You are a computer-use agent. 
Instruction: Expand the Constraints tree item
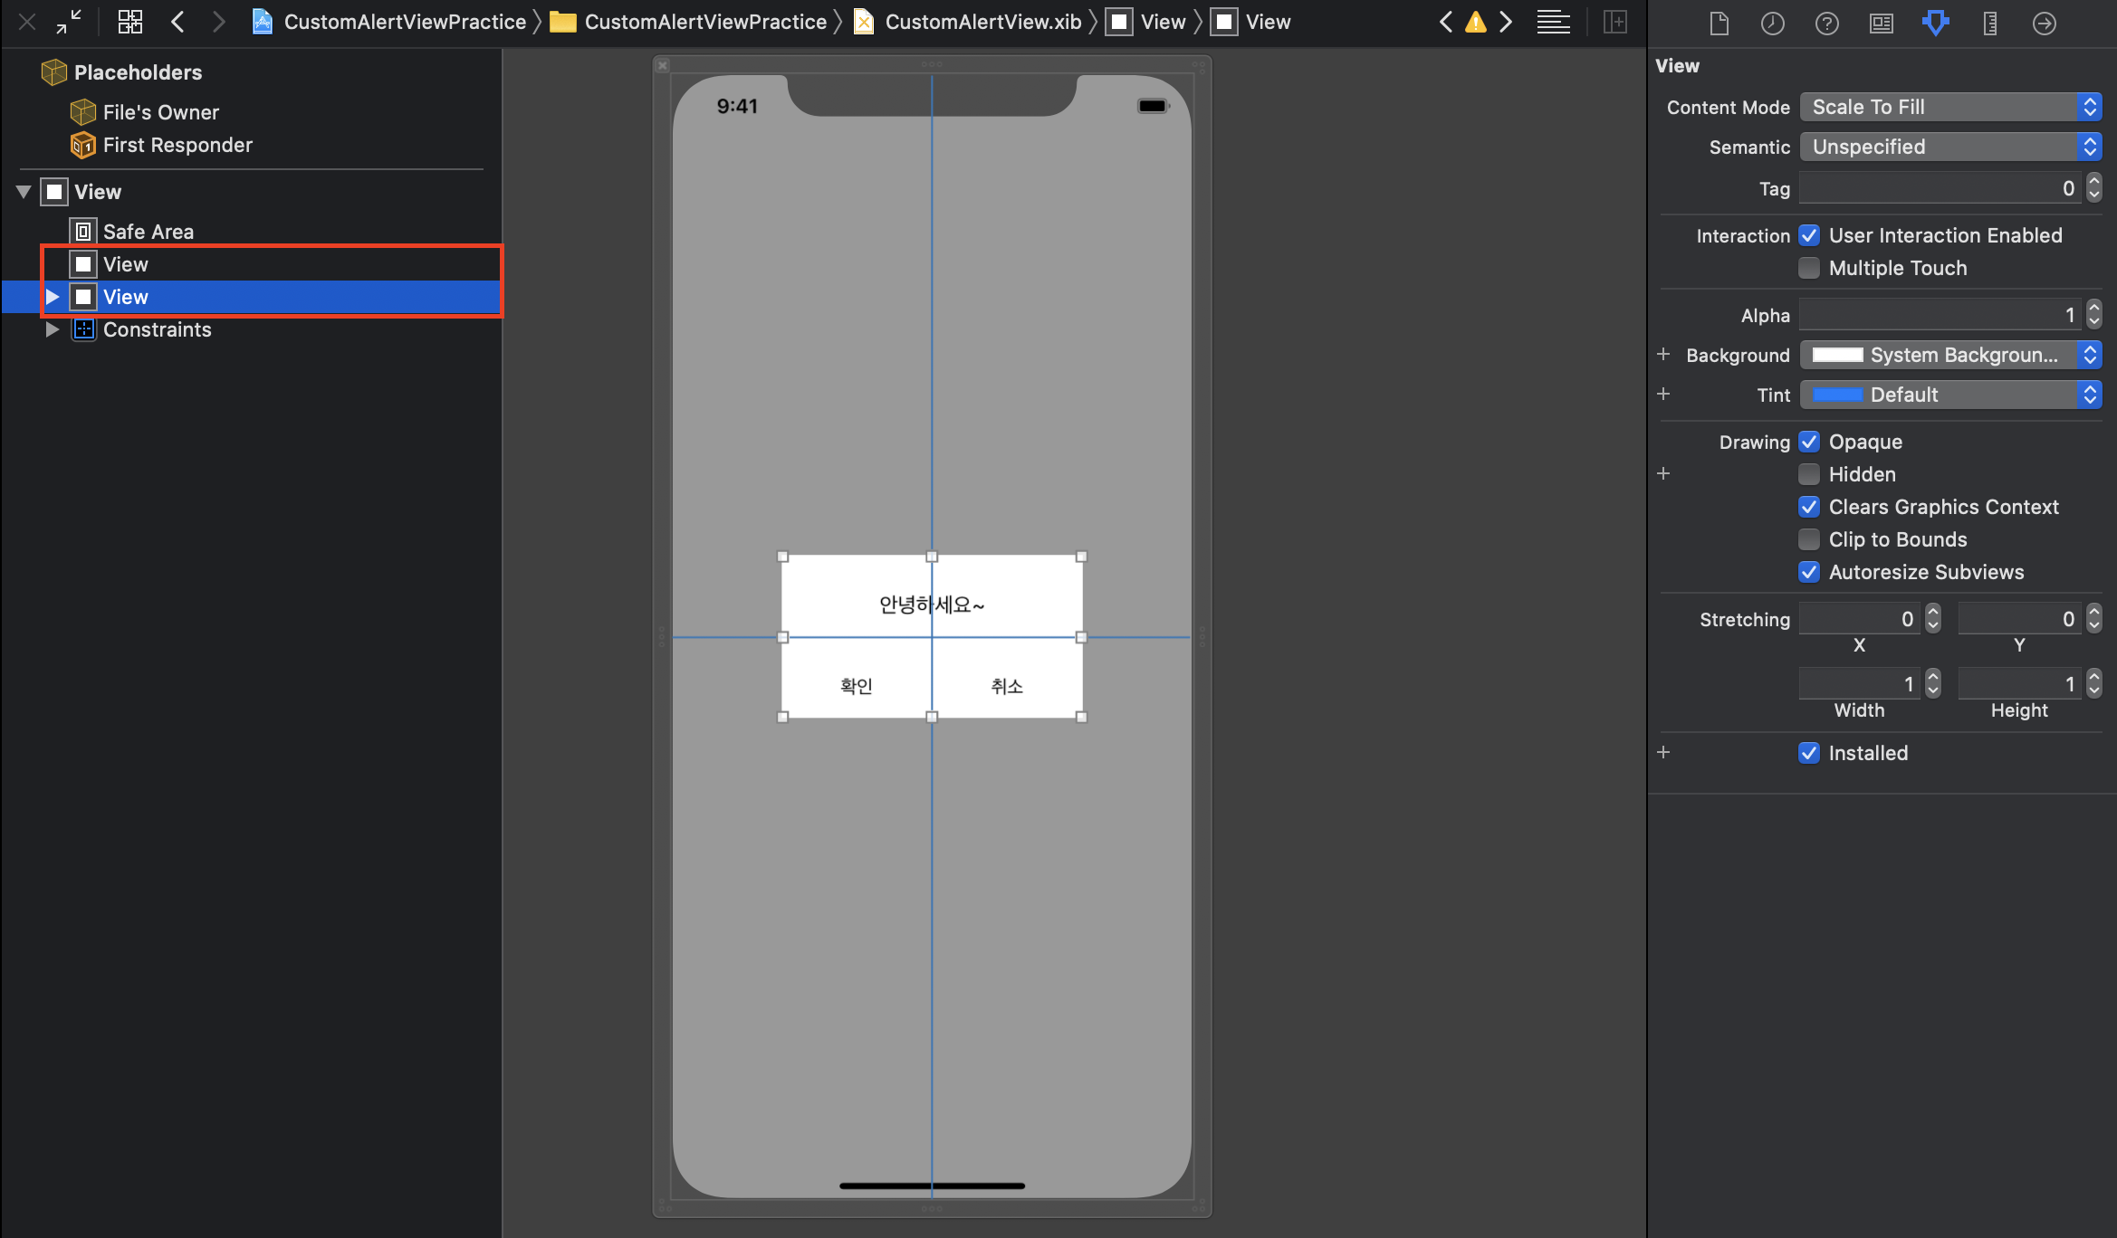click(53, 329)
